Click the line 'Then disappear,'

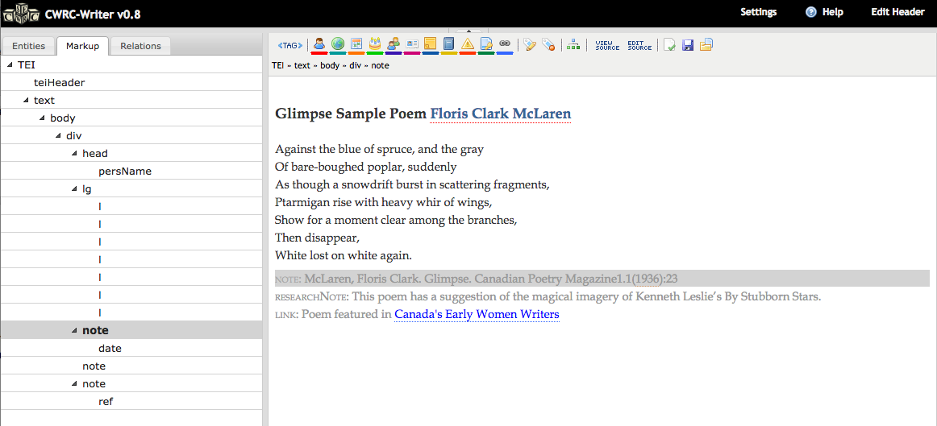(x=318, y=238)
